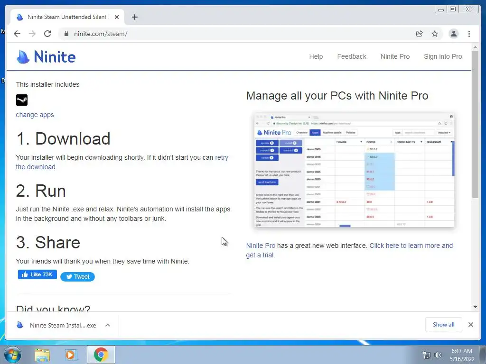This screenshot has width=486, height=364.
Task: Click the address bar URL
Action: point(101,34)
